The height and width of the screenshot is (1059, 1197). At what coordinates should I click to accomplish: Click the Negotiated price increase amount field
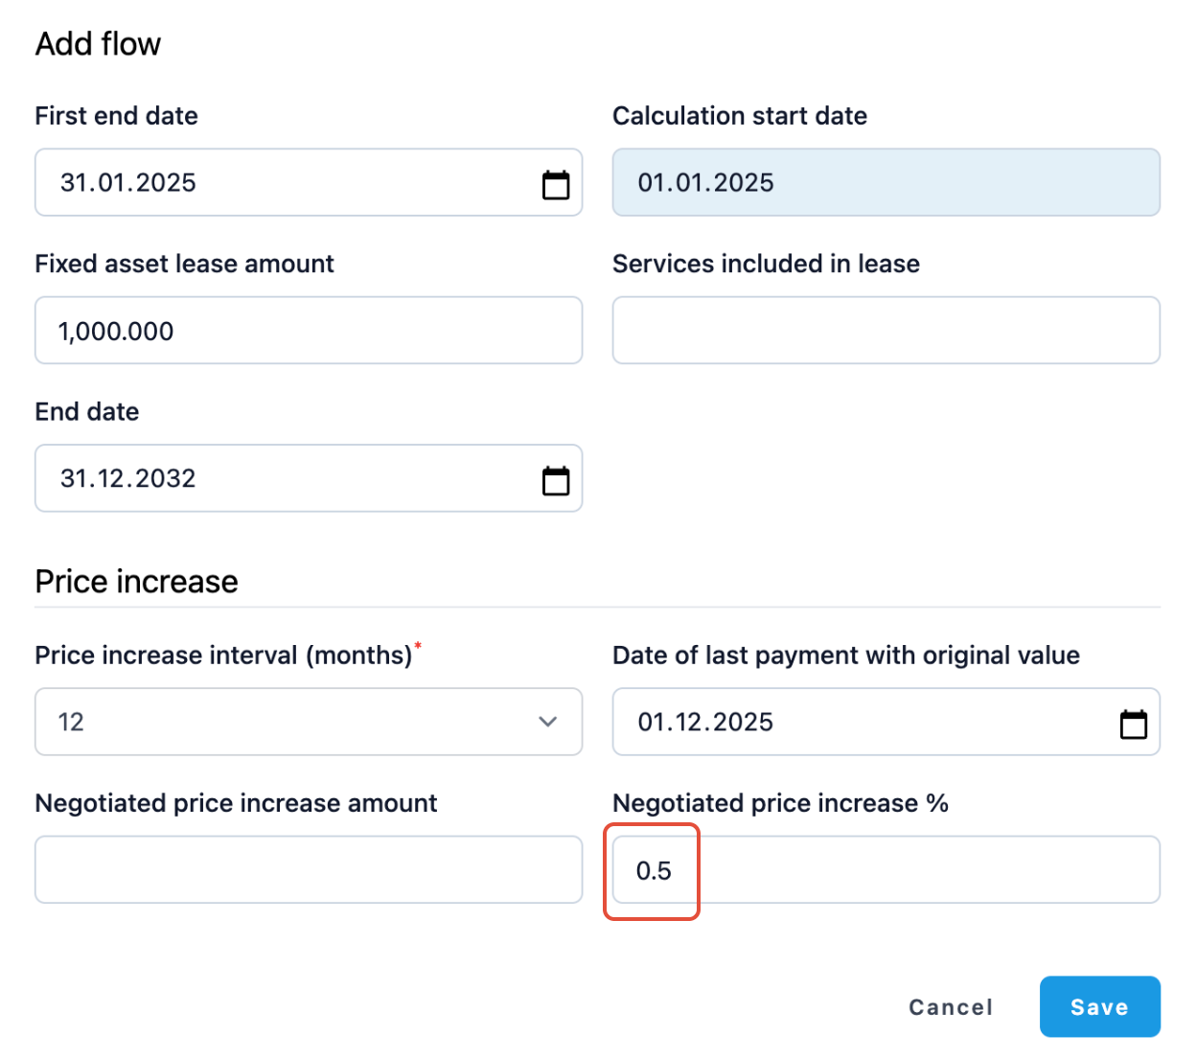pyautogui.click(x=308, y=869)
